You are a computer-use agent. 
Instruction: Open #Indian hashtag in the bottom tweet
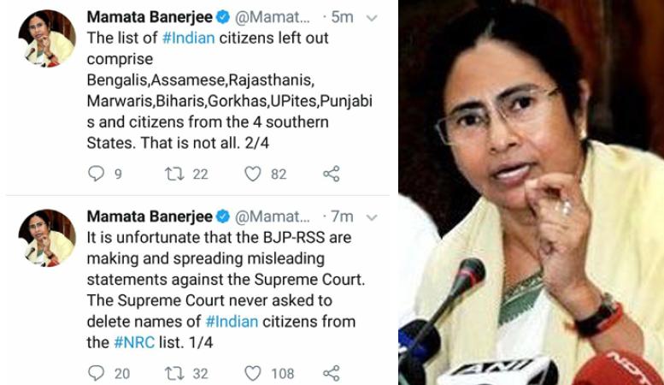[x=232, y=322]
